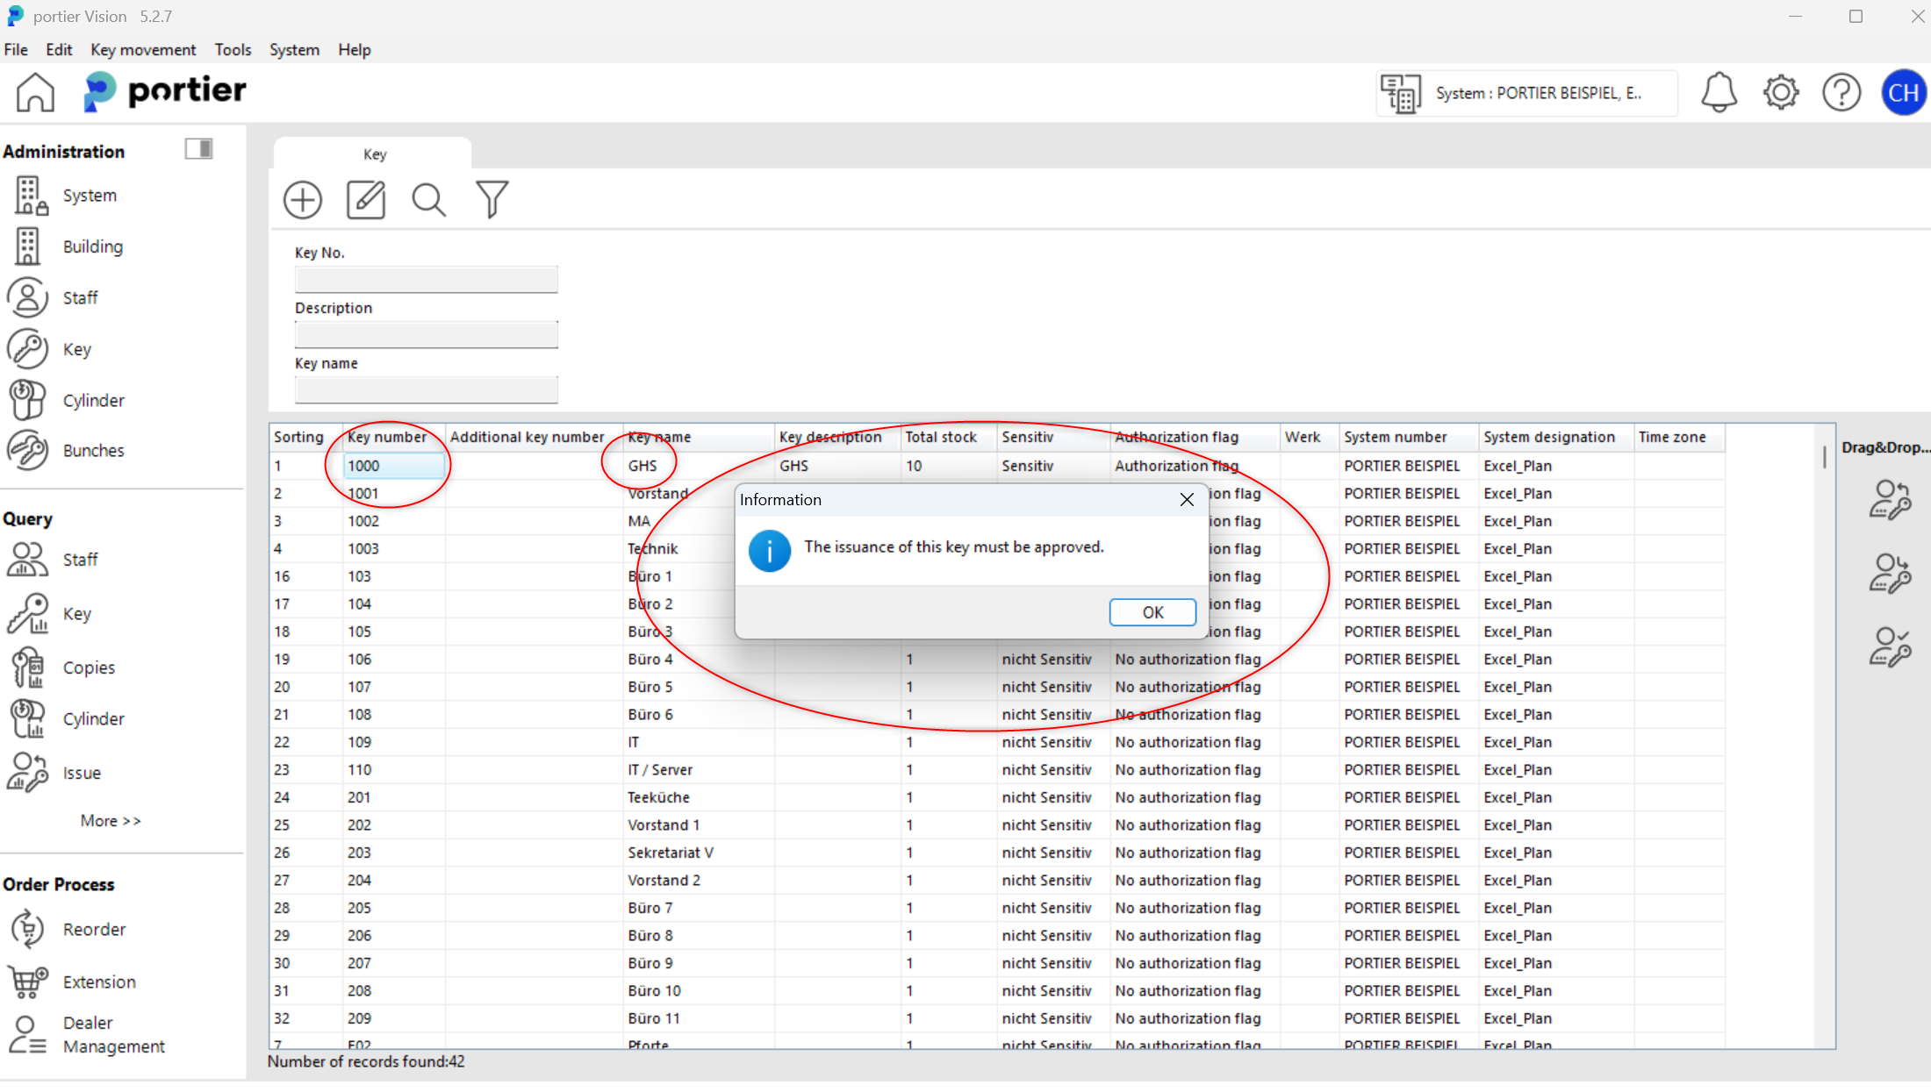Open the Tools menu

[233, 50]
